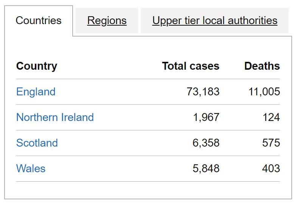Follow the Northern Ireland link
This screenshot has height=205, width=297.
pyautogui.click(x=55, y=117)
